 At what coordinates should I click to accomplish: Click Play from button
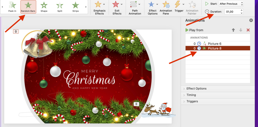[x=194, y=30]
